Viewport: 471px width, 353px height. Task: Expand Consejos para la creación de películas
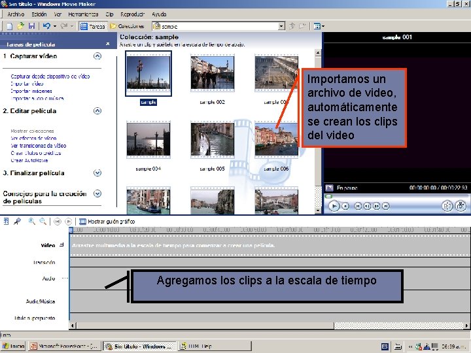(97, 193)
